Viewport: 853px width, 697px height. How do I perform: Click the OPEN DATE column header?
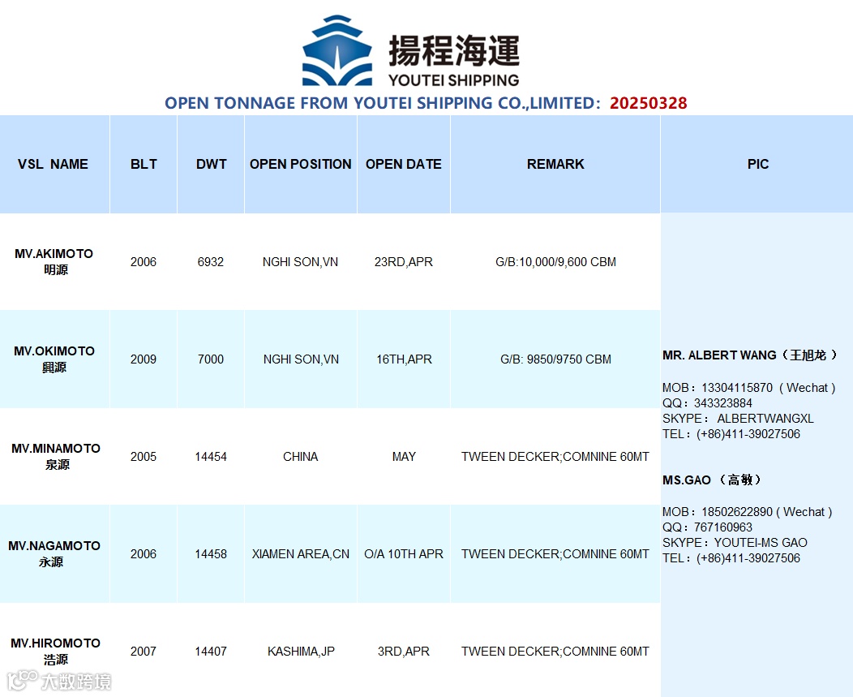(404, 164)
